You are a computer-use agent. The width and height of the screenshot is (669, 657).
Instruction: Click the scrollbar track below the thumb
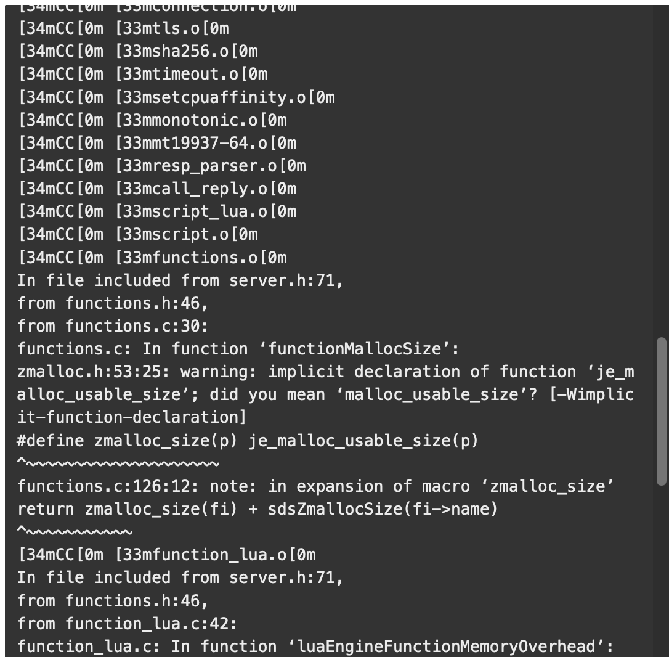pos(662,571)
